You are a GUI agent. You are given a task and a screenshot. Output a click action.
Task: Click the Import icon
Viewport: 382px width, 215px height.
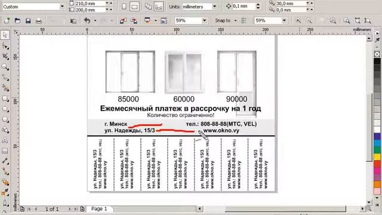[x=123, y=21]
